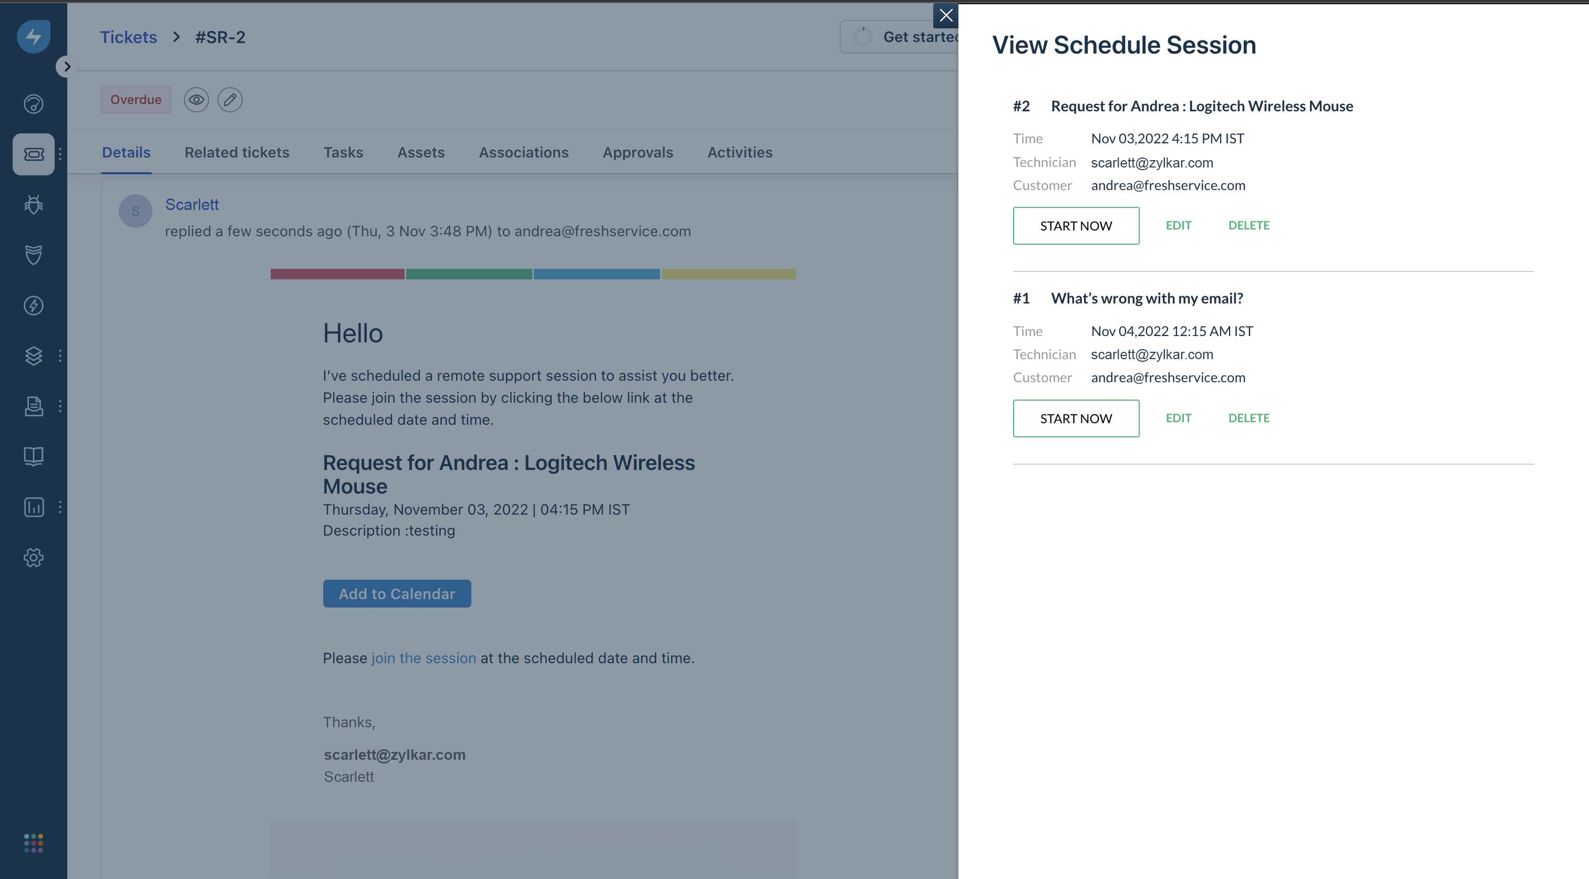Open the Tickets sidebar icon

(33, 154)
